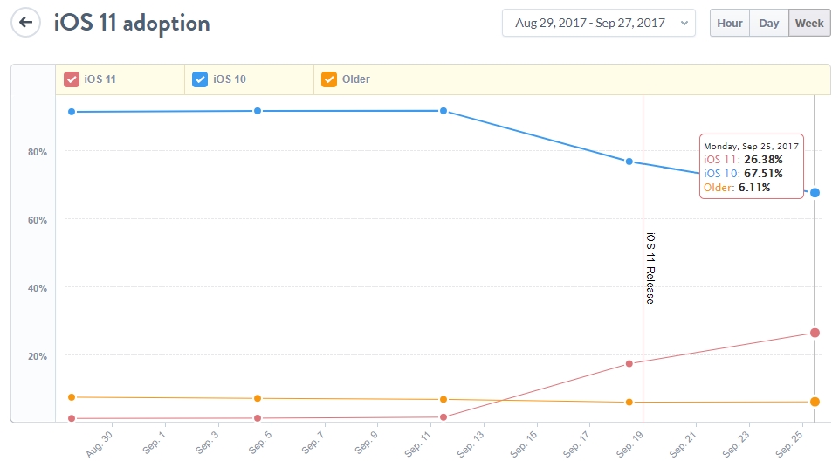Switch granularity to Day
This screenshot has width=839, height=461.
point(769,23)
